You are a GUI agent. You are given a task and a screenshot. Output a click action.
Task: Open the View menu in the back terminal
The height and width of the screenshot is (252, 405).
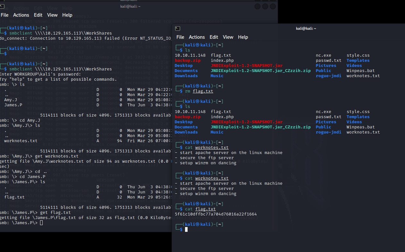(x=52, y=15)
